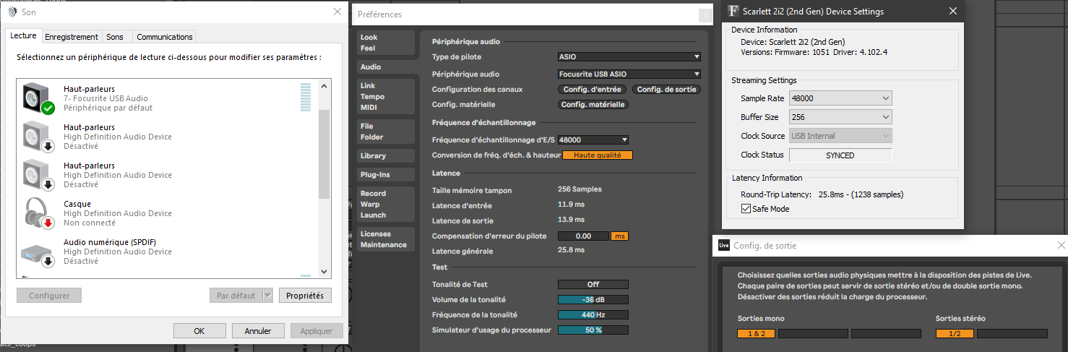The width and height of the screenshot is (1068, 352).
Task: Click the Fréquence de la tonalité 440 Hz slider
Action: pyautogui.click(x=593, y=314)
